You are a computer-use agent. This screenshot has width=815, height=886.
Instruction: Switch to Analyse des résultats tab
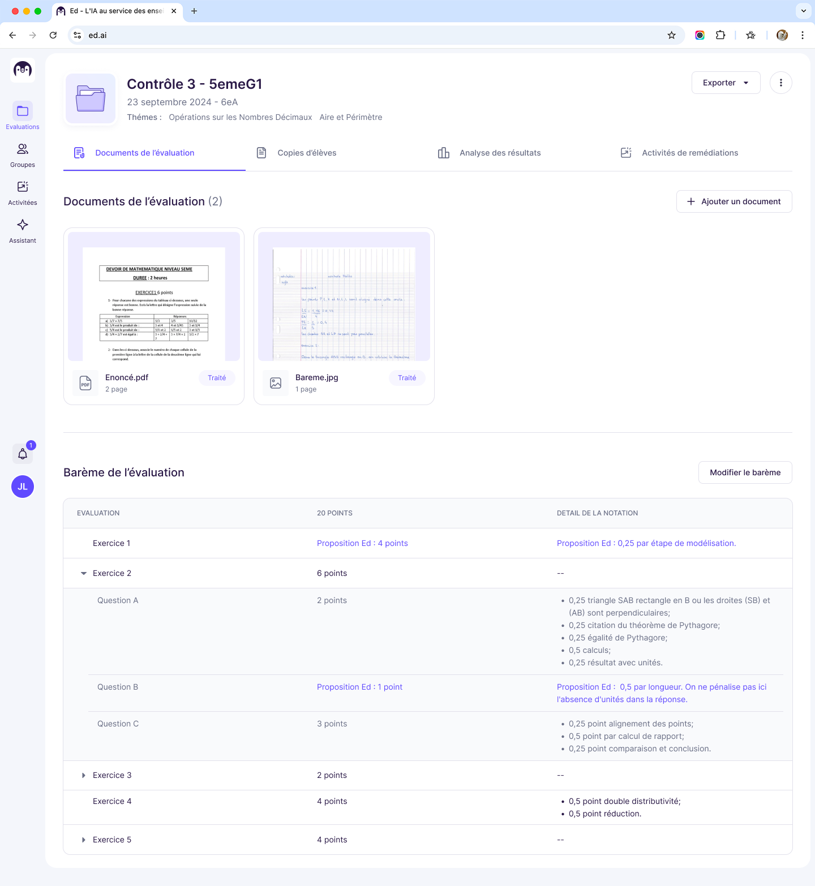pos(500,153)
